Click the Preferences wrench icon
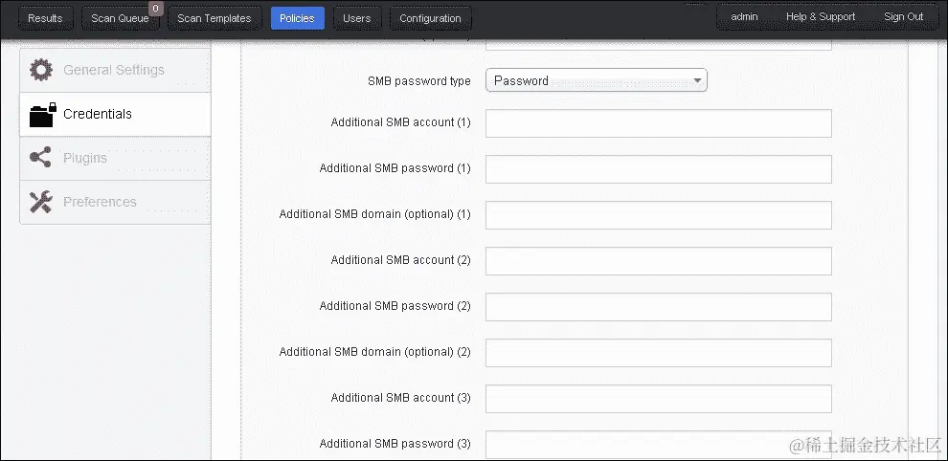This screenshot has width=948, height=461. (40, 202)
